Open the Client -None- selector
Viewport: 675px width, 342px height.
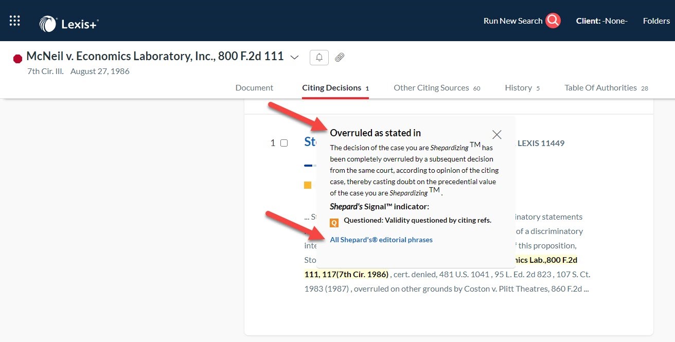[602, 21]
